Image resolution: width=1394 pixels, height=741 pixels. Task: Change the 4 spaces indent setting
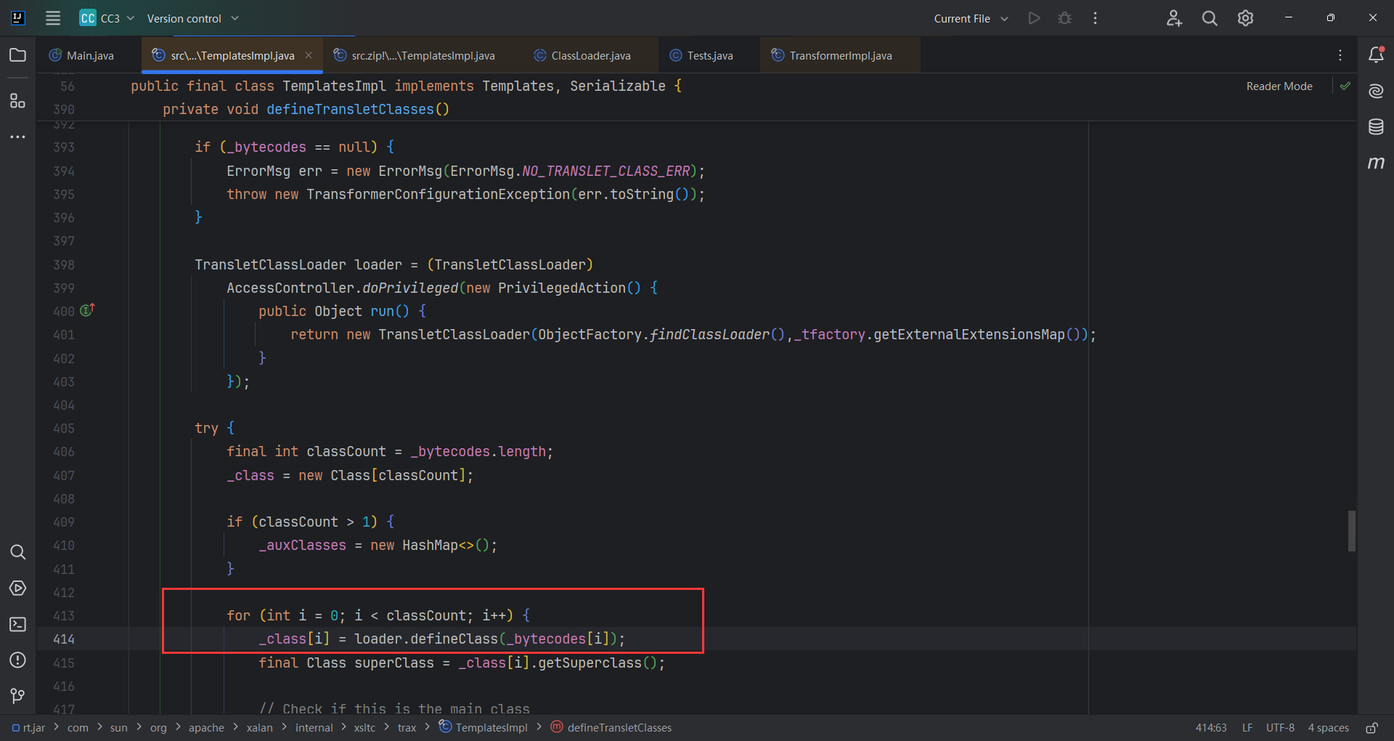tap(1328, 727)
